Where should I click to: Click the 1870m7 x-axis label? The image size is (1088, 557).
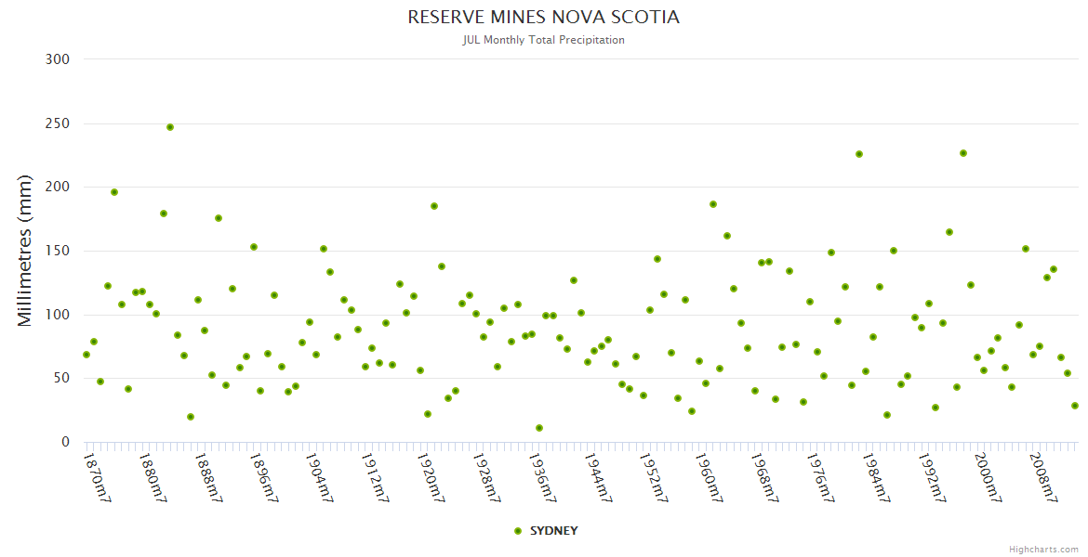coord(98,477)
